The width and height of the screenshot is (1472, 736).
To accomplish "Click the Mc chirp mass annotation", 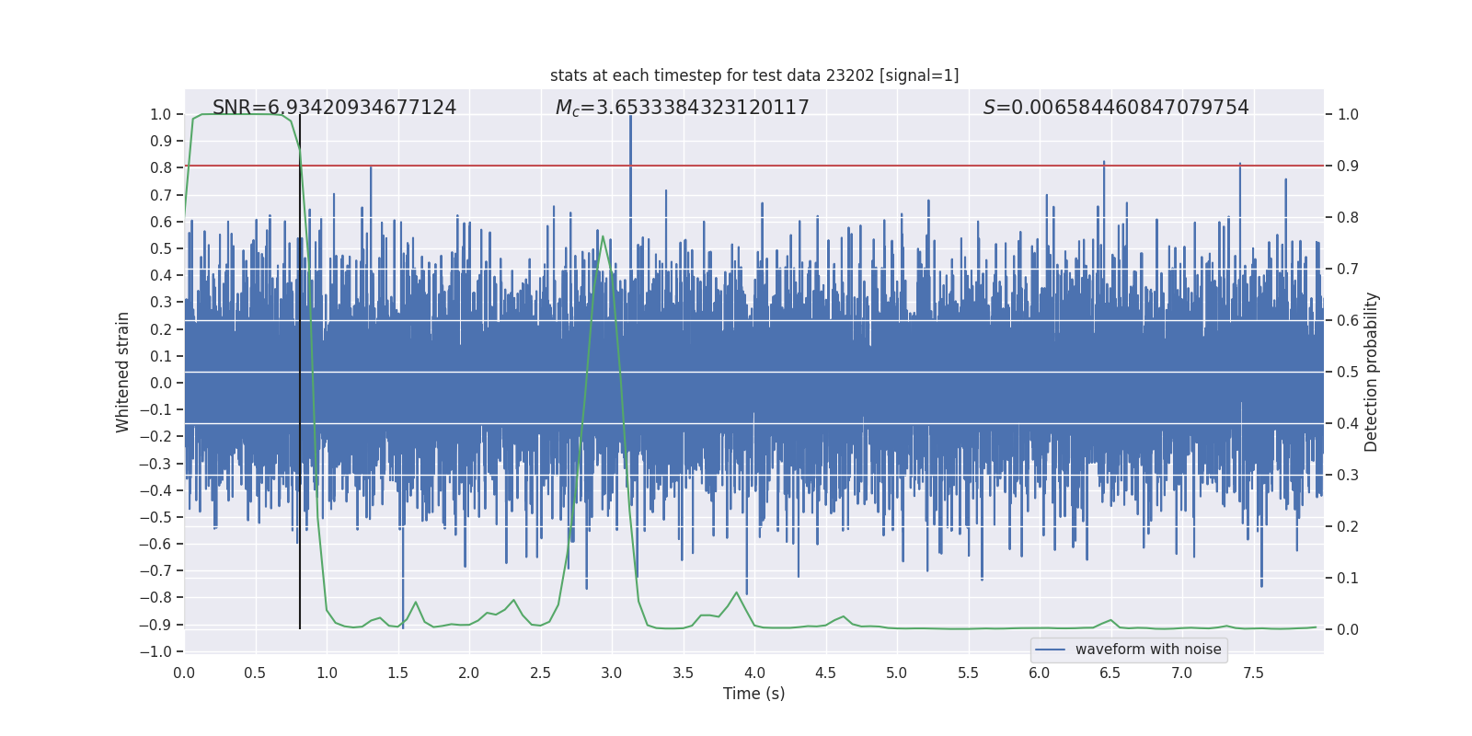I will coord(682,108).
